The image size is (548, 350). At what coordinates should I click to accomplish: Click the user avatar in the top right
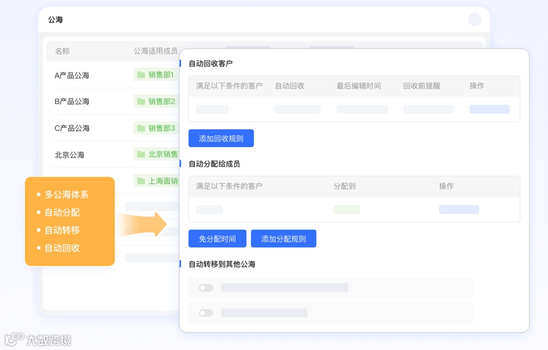pyautogui.click(x=474, y=19)
